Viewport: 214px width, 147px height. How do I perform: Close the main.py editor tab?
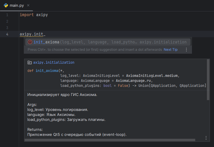pyautogui.click(x=28, y=5)
